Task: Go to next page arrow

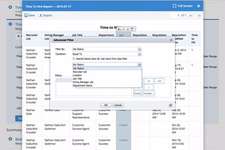Action: tap(199, 15)
